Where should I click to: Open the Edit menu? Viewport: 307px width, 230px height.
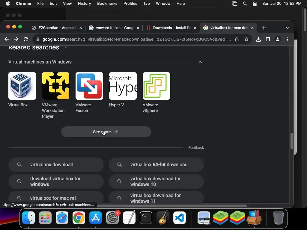53,4
